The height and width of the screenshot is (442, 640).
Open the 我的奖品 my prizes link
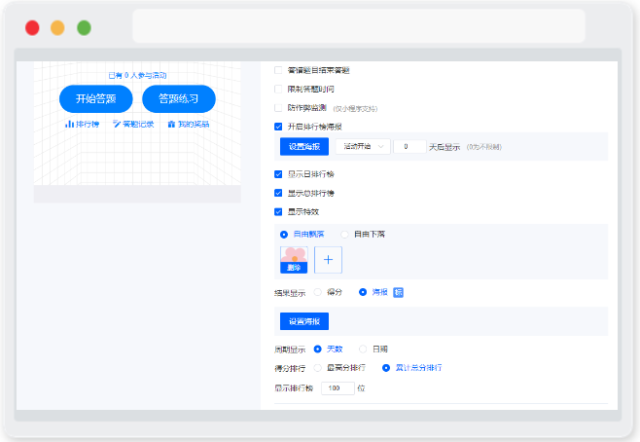[189, 124]
